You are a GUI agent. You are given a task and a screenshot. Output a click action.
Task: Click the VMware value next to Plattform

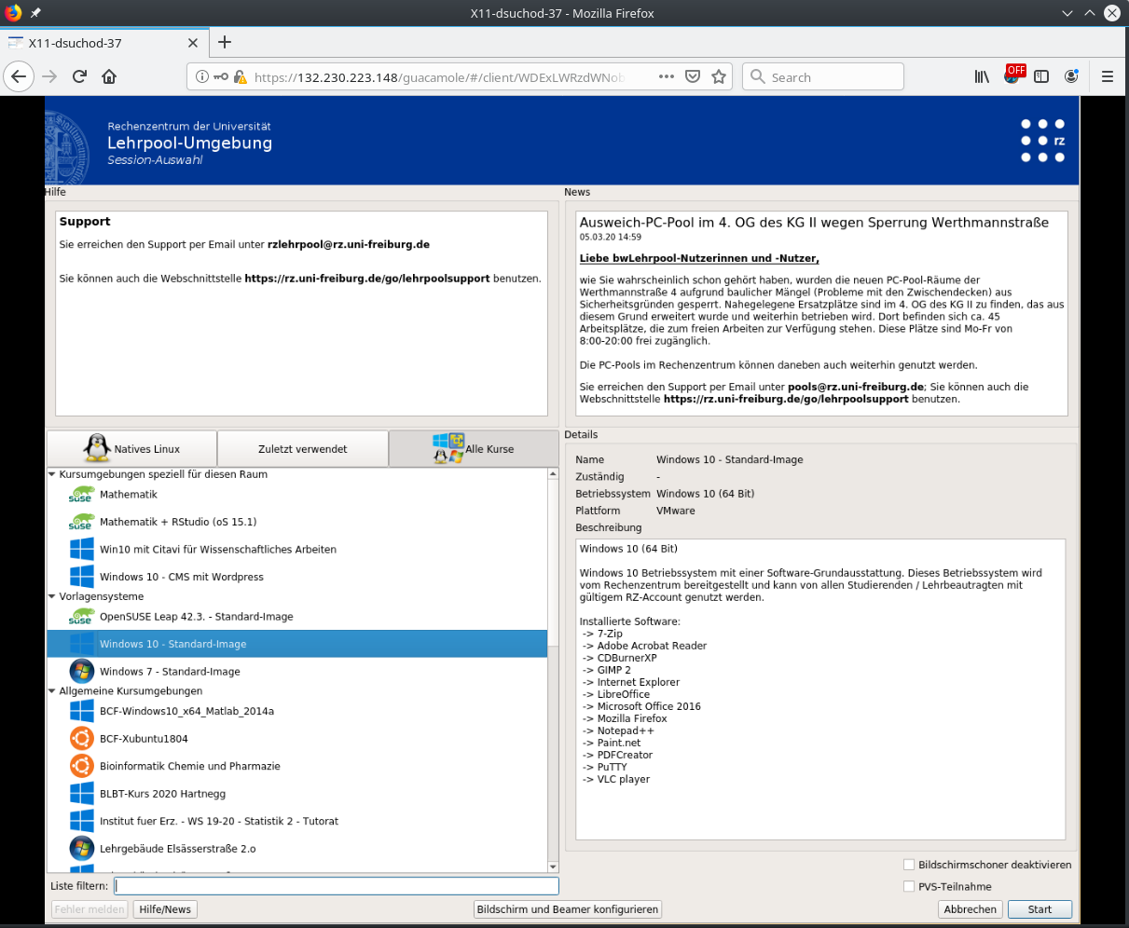click(676, 511)
